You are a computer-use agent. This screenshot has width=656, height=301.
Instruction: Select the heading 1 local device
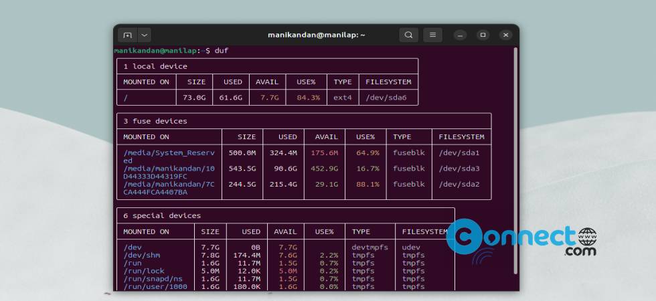point(155,66)
